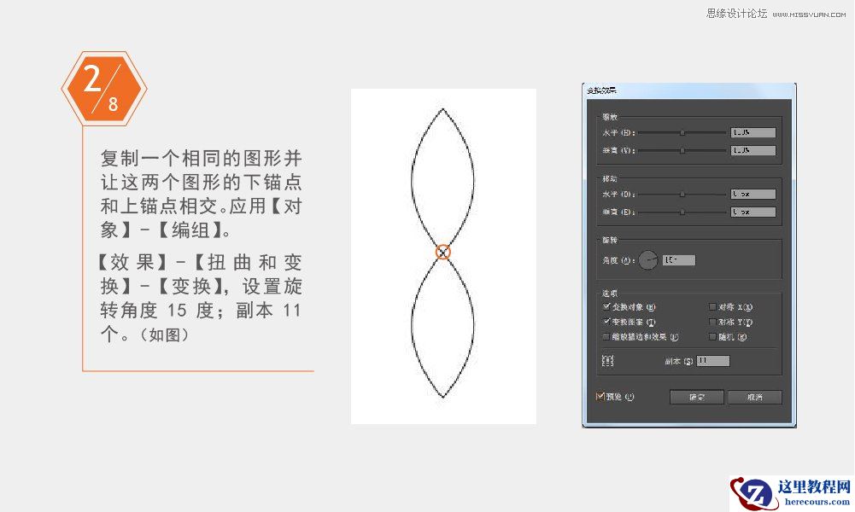
Task: Enable the 随机 option
Action: coord(712,336)
